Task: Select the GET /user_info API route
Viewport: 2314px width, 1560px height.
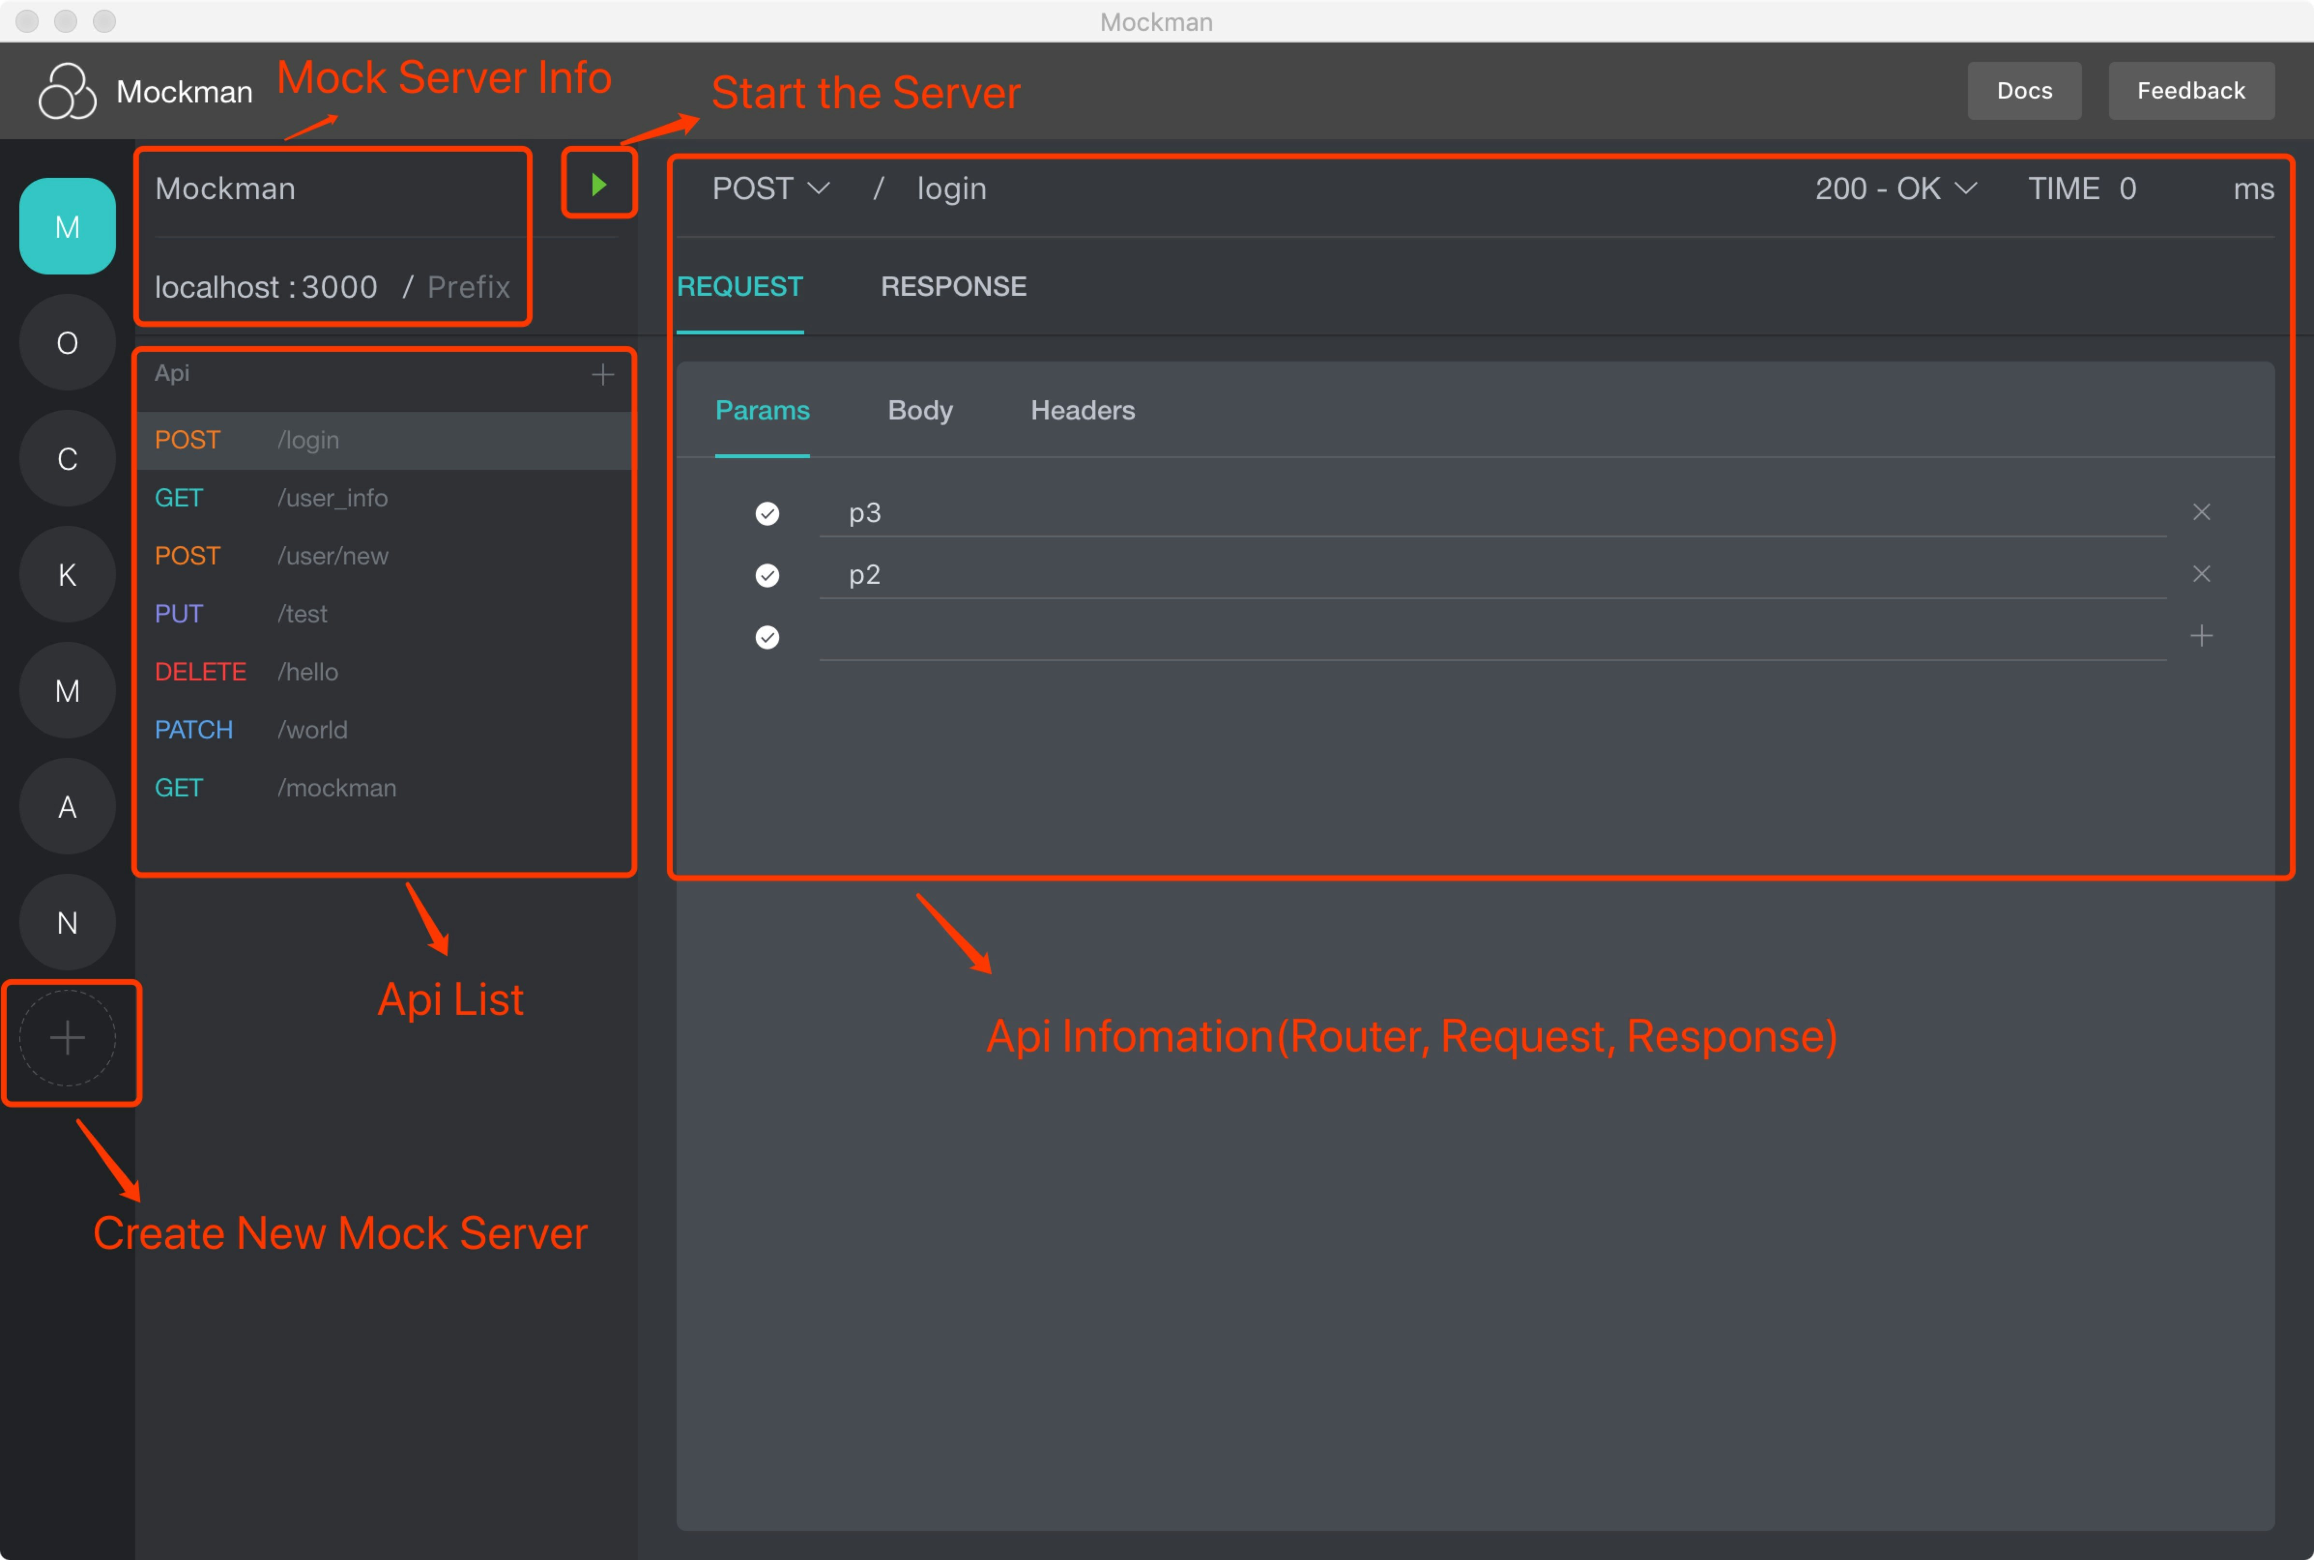Action: click(x=333, y=497)
